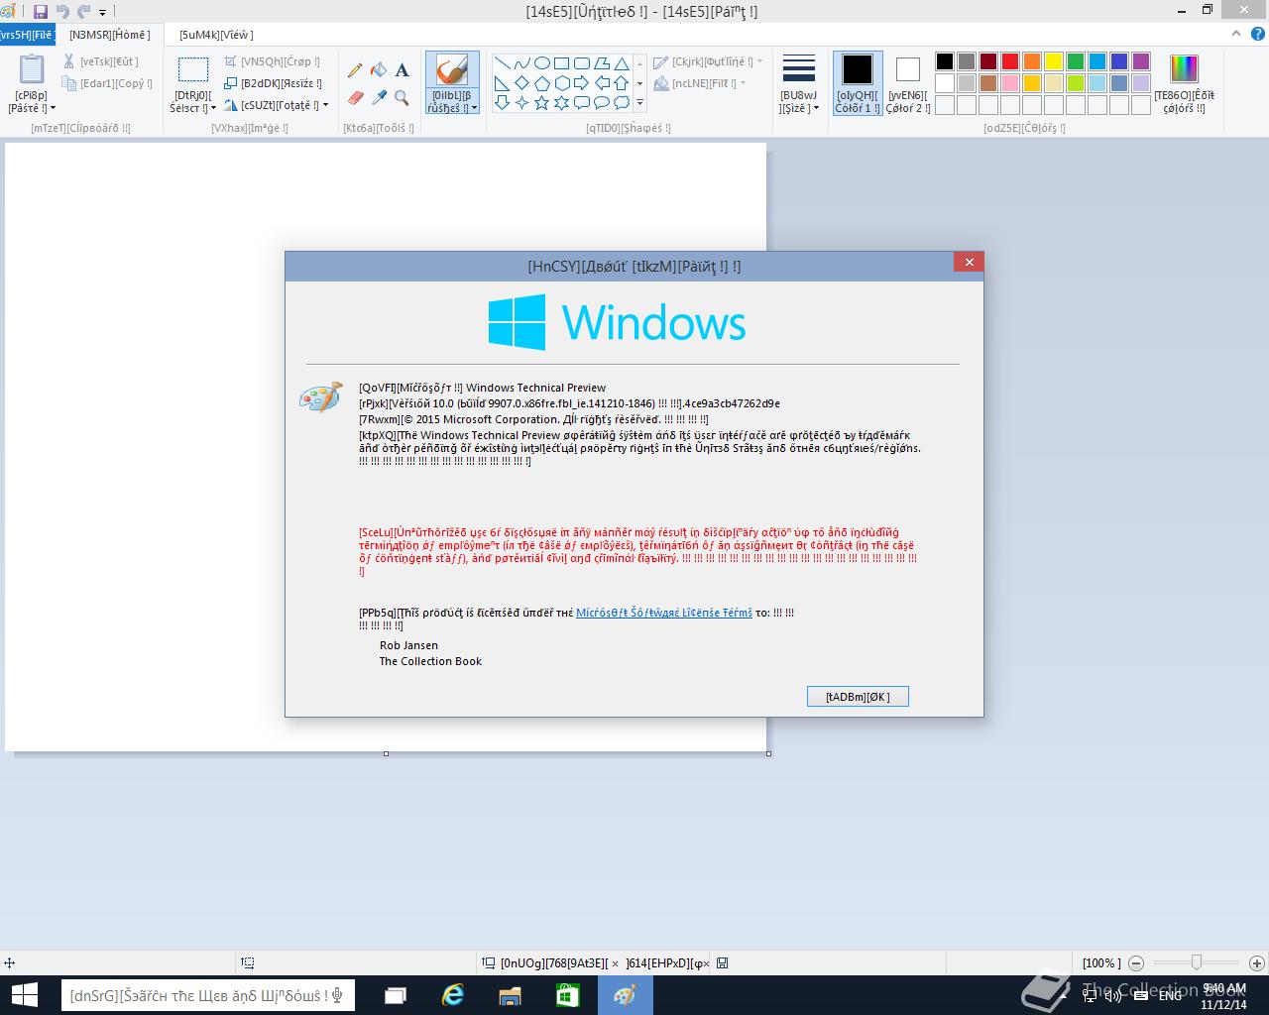
Task: Pick the red color swatch
Action: click(x=1009, y=61)
